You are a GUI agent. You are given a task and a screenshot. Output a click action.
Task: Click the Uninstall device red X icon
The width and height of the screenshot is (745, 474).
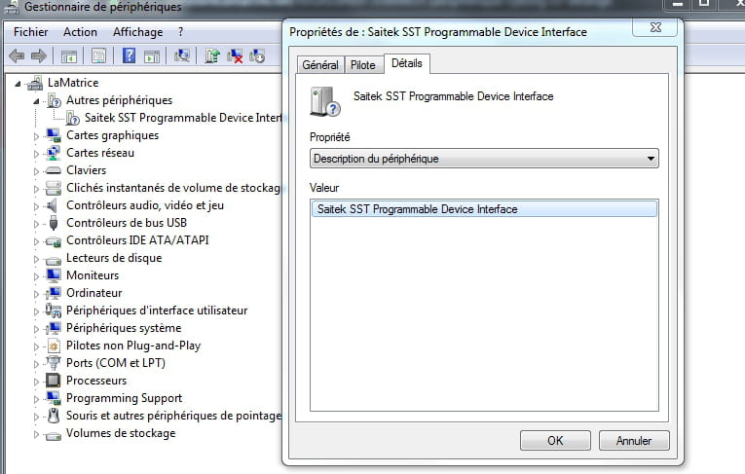235,56
